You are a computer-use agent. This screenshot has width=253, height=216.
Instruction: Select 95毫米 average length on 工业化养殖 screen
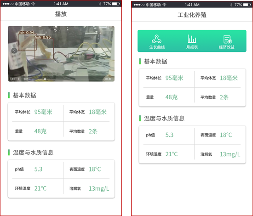(174, 78)
